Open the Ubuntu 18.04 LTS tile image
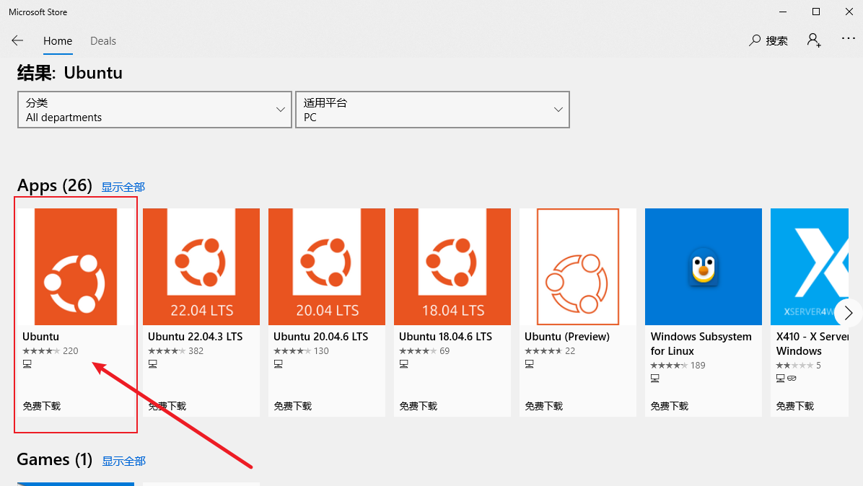 pyautogui.click(x=452, y=267)
